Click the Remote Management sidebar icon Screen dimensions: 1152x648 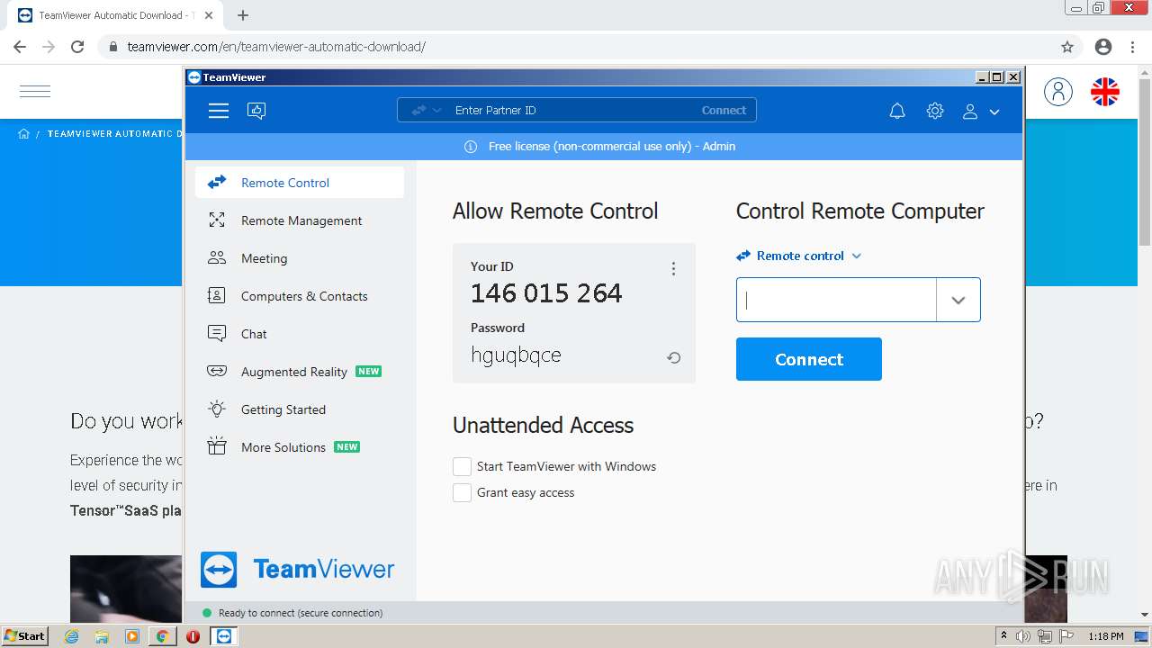click(217, 220)
